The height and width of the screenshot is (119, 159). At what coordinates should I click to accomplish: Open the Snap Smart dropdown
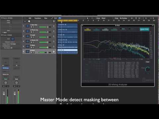tap(103, 18)
